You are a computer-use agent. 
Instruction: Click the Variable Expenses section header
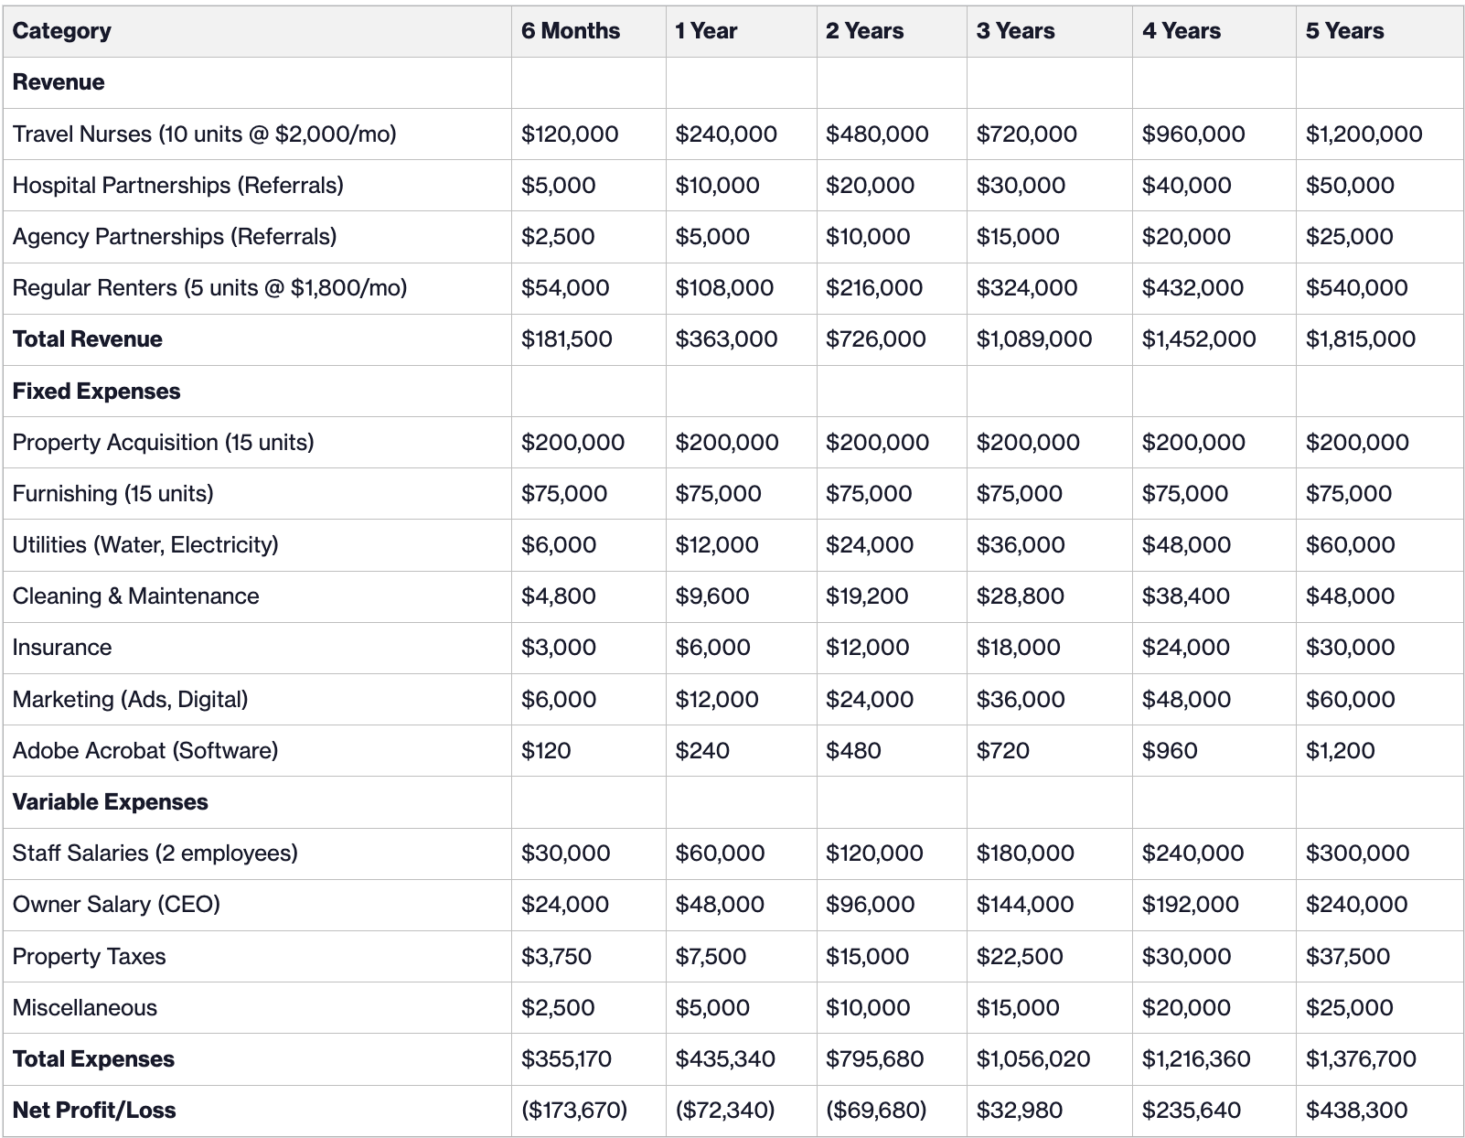coord(110,801)
